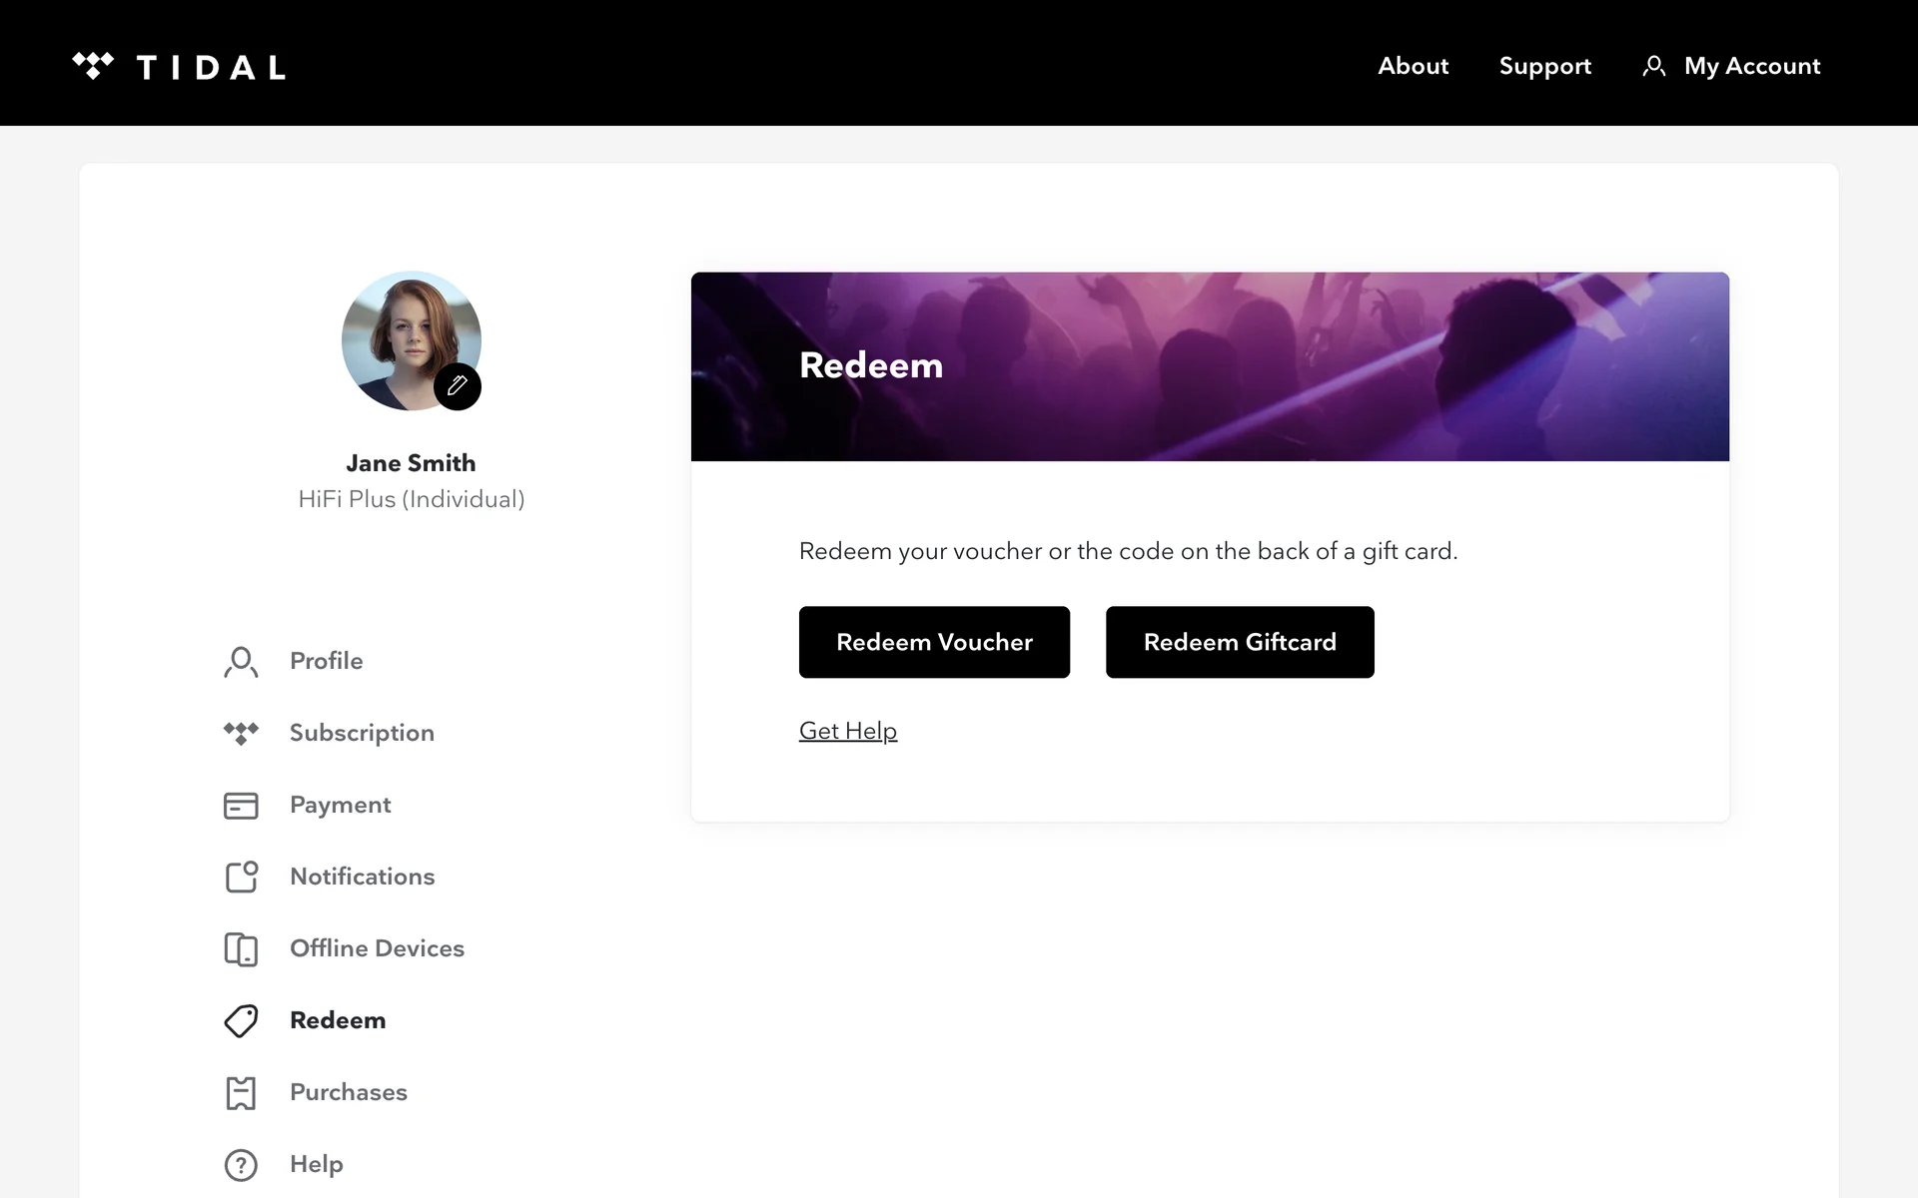Click the Redeem tag icon

[x=241, y=1020]
